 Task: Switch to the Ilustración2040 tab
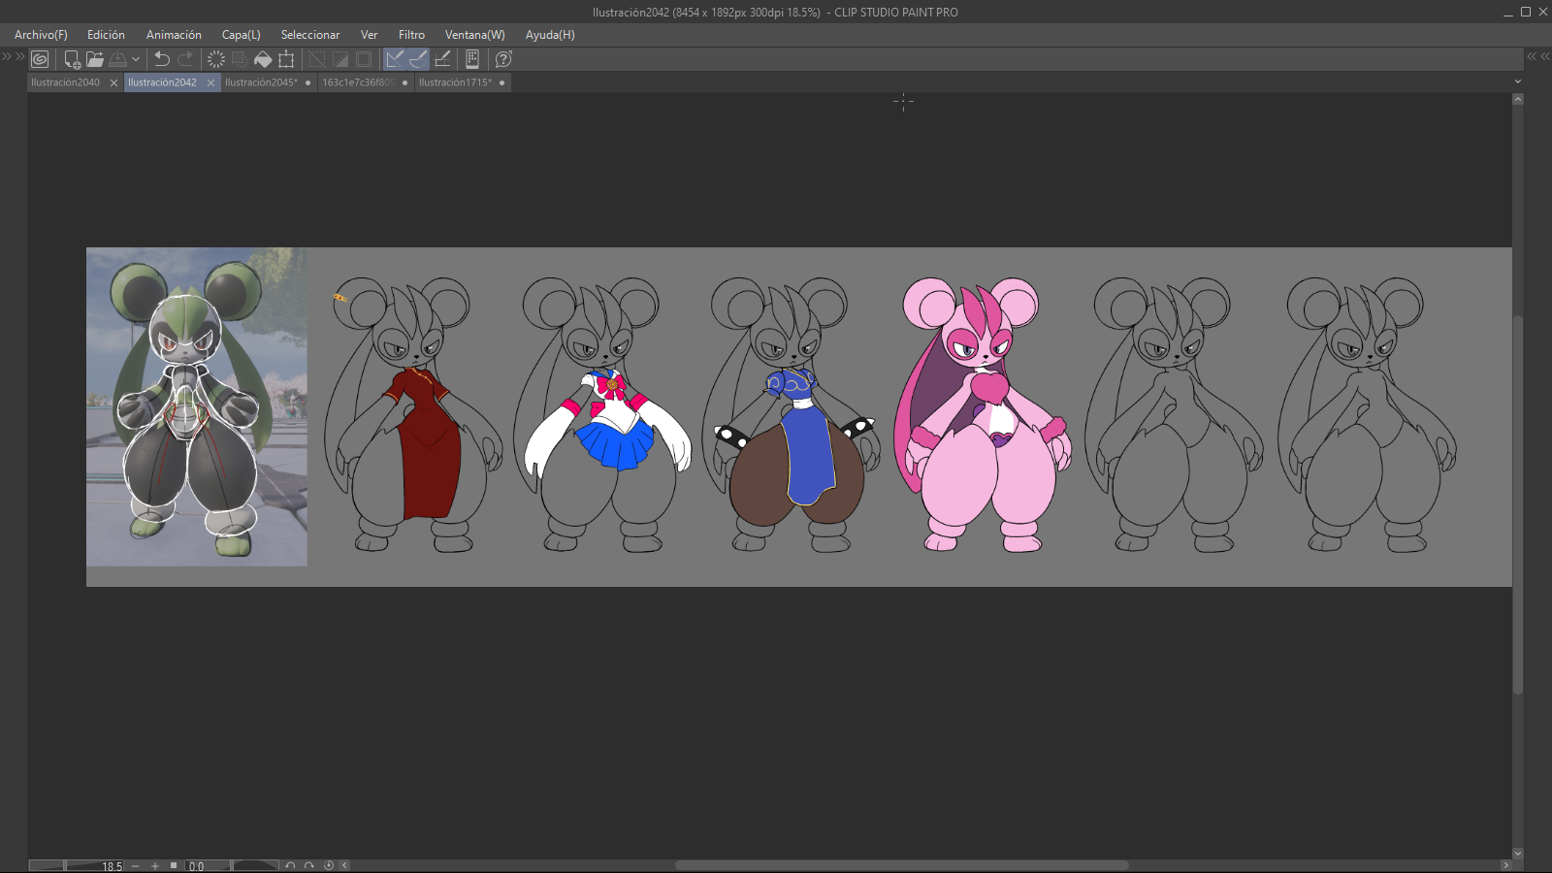tap(65, 82)
